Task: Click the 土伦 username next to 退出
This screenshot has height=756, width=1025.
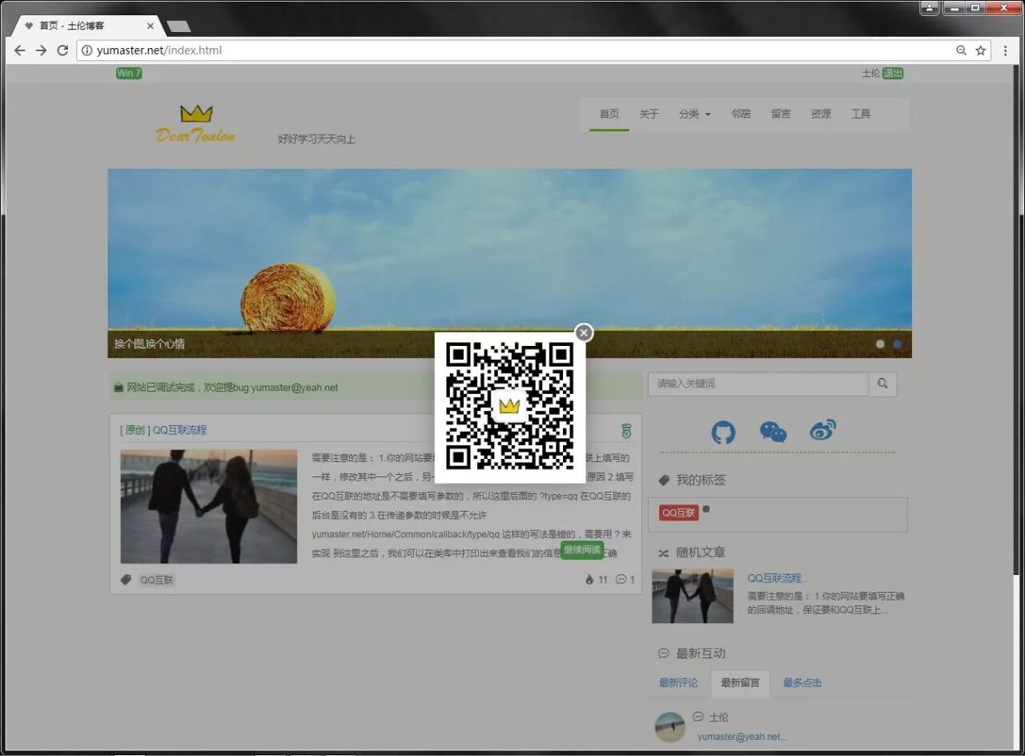Action: [x=870, y=73]
